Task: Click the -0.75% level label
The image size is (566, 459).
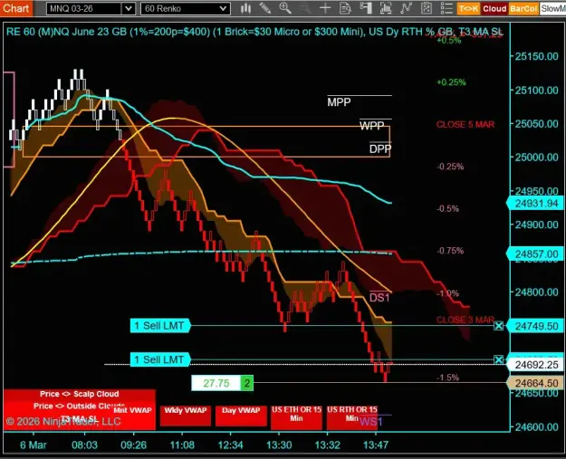Action: (450, 251)
